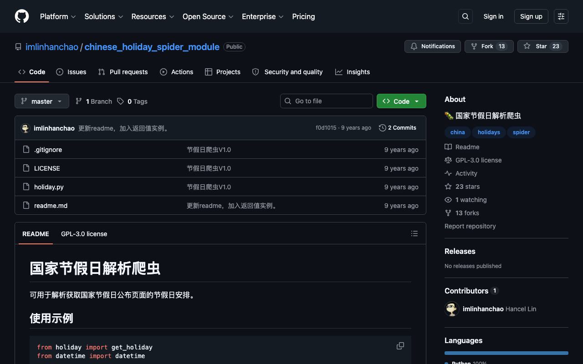Expand the Platform menu
This screenshot has width=583, height=364.
[58, 16]
